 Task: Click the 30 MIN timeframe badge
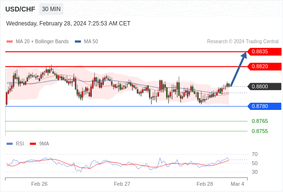51,9
